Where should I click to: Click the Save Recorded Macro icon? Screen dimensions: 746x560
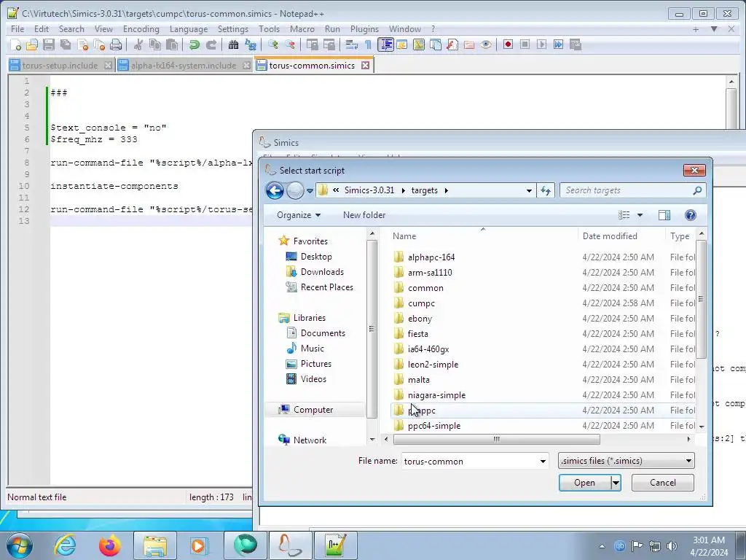pyautogui.click(x=576, y=44)
